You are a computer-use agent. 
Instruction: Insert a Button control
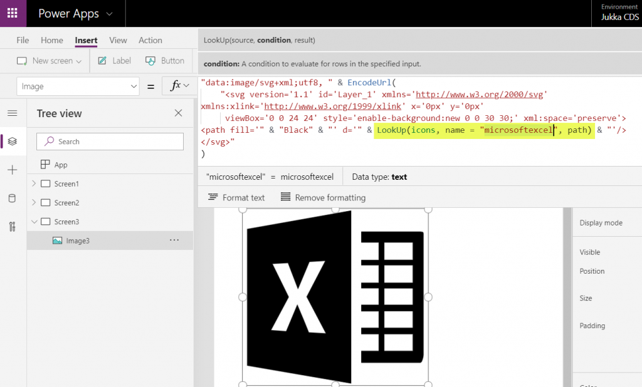[165, 61]
